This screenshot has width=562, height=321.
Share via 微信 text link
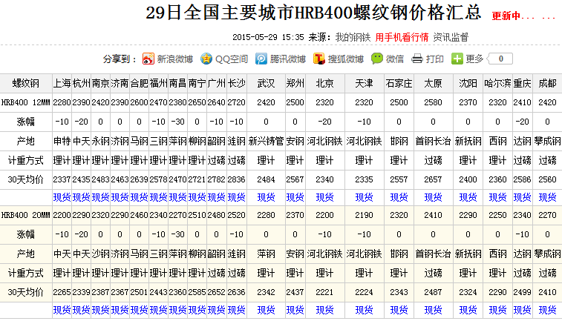(395, 59)
